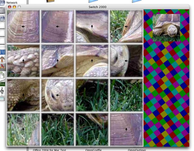Rotate the dark green grass tile with faint up arrow
This screenshot has width=194, height=151.
click(58, 129)
